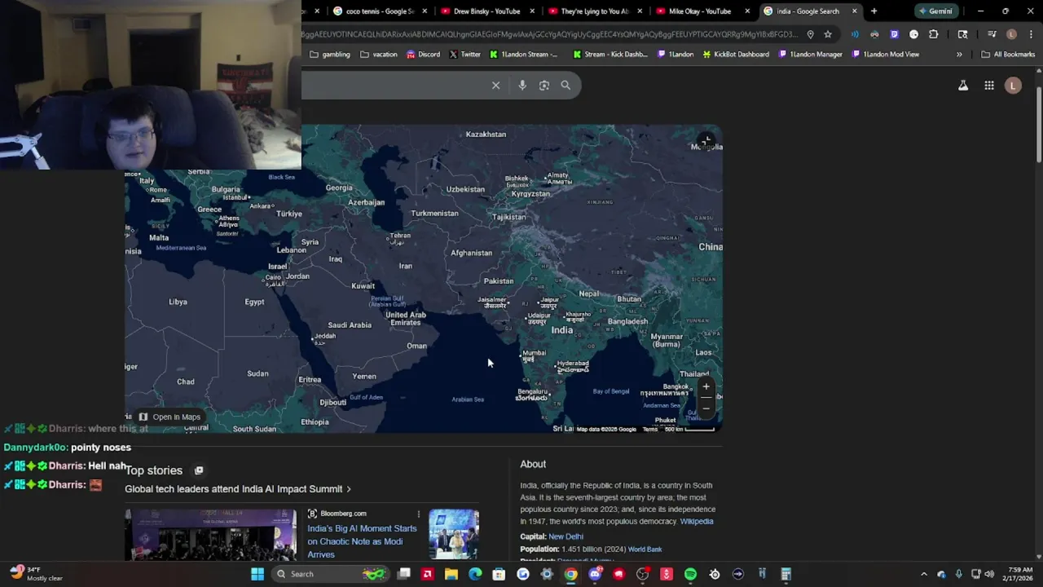Open Chrome three-dot menu
1043x587 pixels.
point(1029,34)
